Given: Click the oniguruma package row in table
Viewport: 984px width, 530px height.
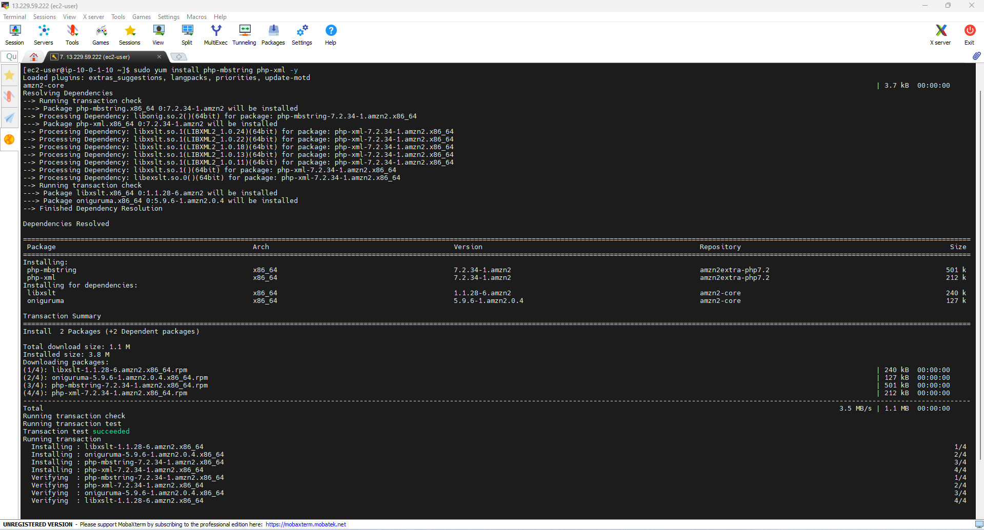Looking at the screenshot, I should pyautogui.click(x=496, y=300).
